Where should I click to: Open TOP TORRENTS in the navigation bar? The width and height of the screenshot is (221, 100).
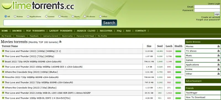click(x=35, y=31)
